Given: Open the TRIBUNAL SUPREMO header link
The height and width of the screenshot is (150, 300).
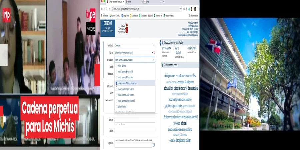Looking at the screenshot, I should point(193,23).
